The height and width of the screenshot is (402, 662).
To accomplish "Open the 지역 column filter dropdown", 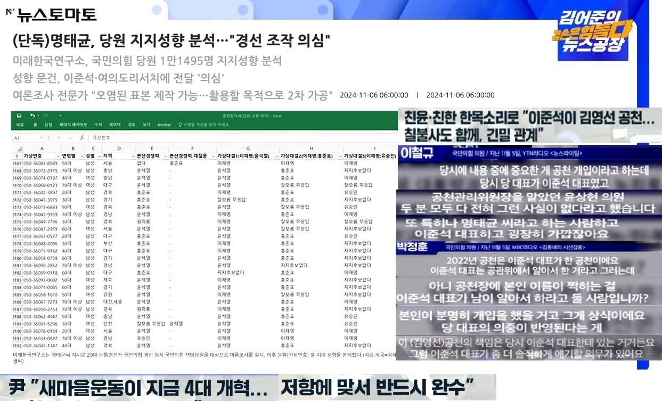I will coord(133,157).
